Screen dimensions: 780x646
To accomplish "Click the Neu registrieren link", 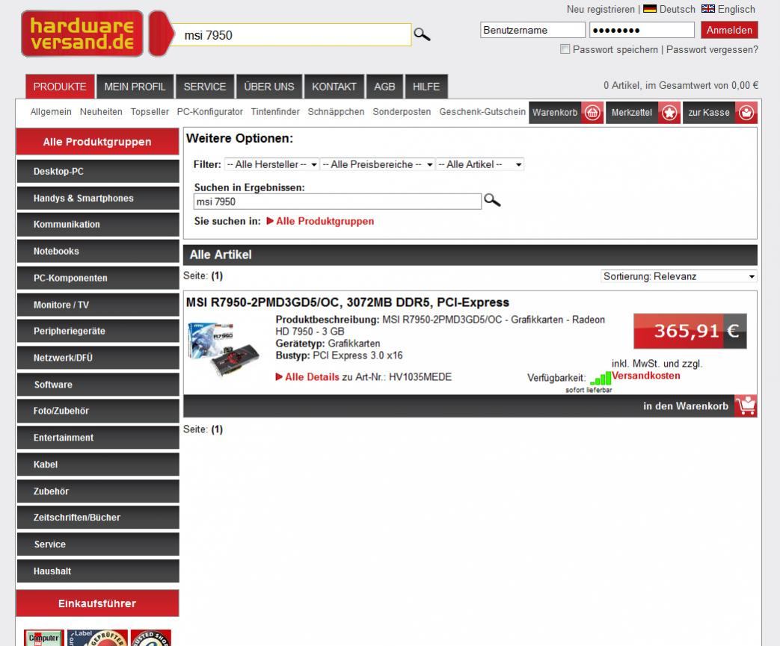I will tap(601, 10).
